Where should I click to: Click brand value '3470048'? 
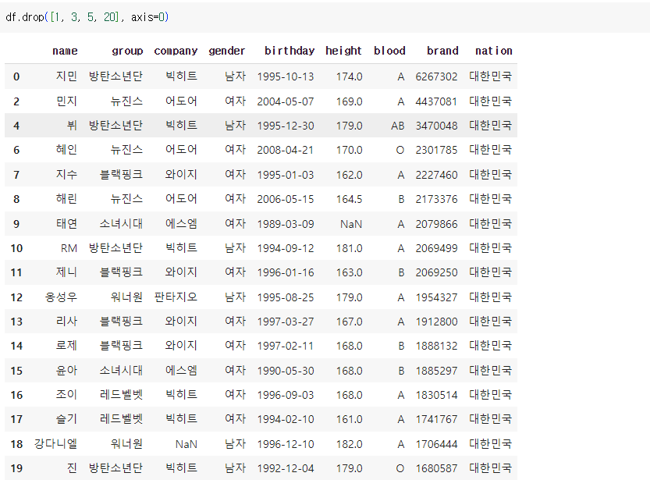436,126
